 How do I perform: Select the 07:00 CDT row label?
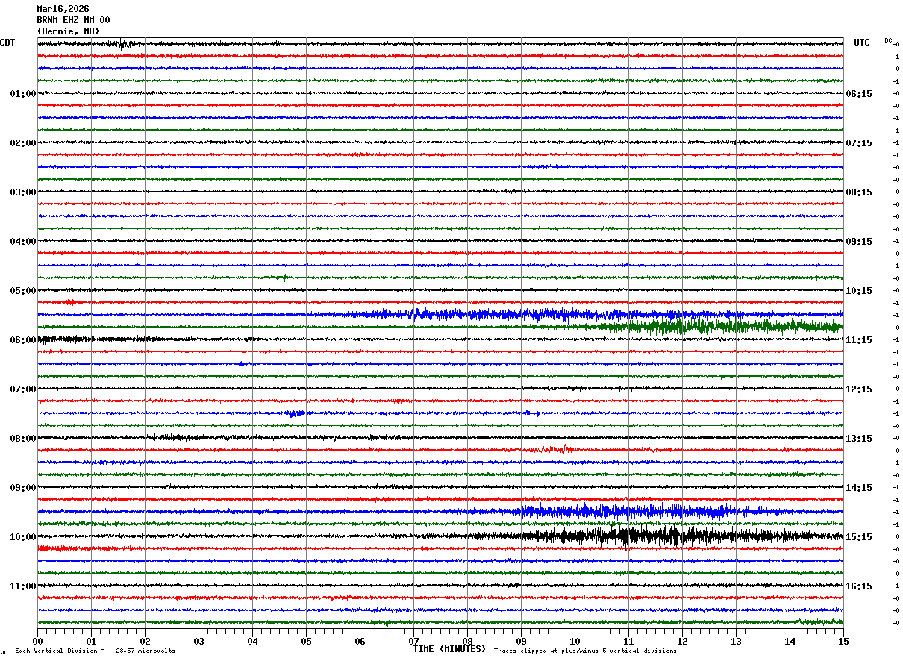pos(23,389)
